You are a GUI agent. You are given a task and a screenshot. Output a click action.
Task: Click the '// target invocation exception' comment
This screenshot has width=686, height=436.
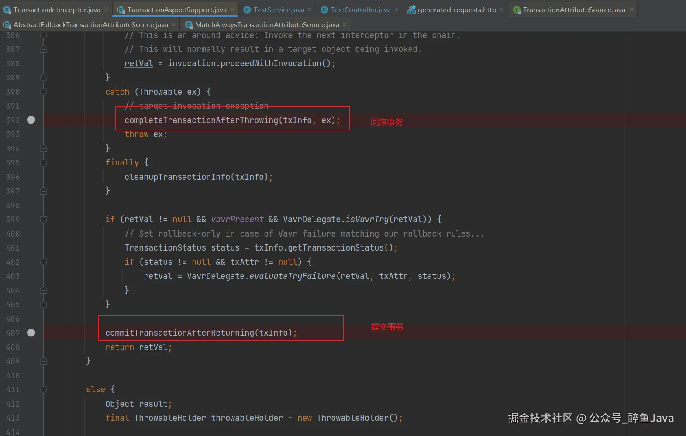point(196,106)
